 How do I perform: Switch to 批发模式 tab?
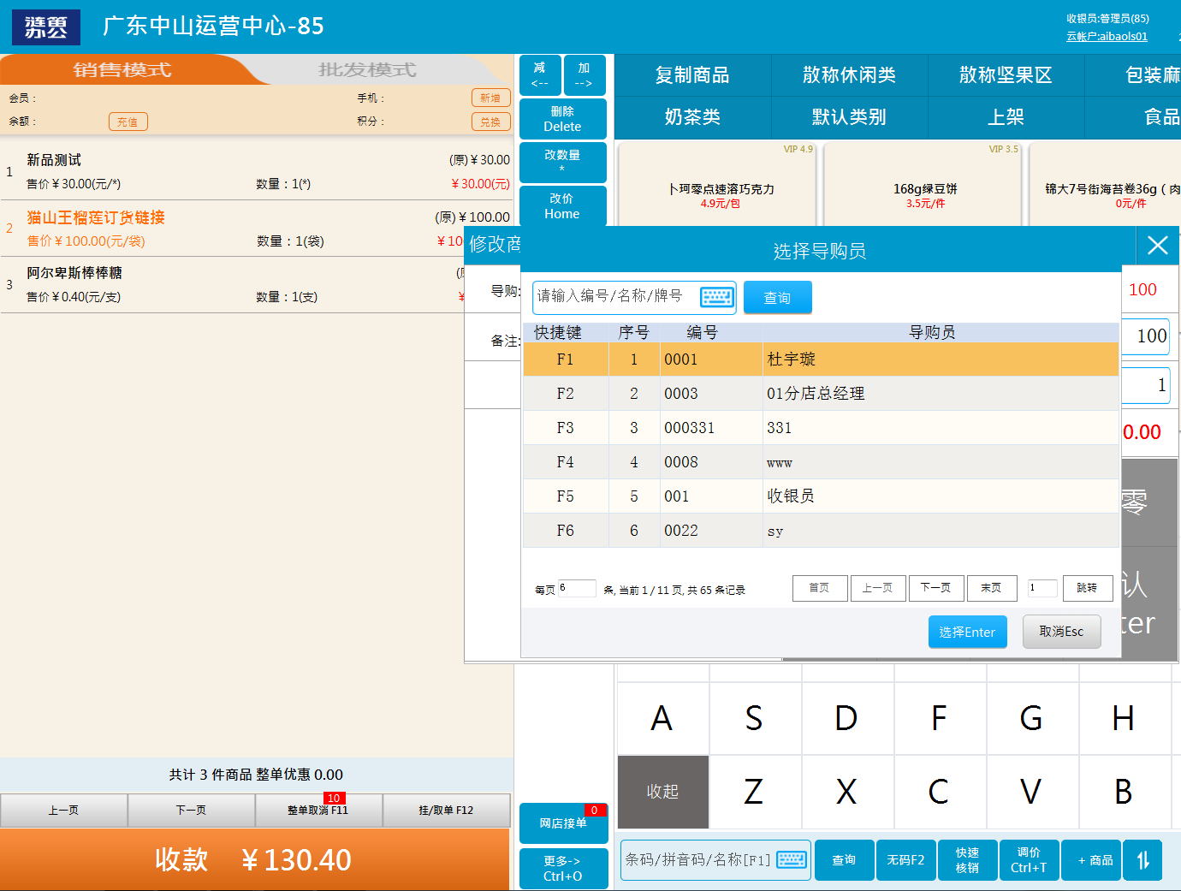click(x=367, y=70)
